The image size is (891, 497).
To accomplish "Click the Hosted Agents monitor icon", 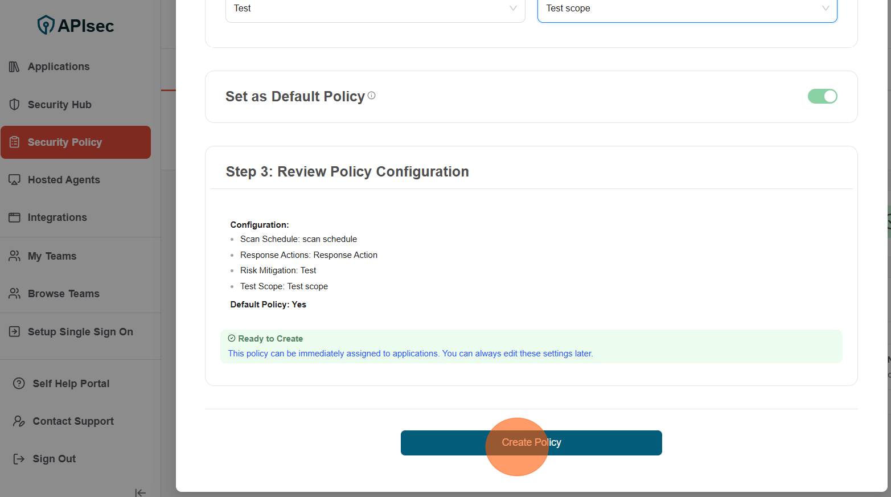I will tap(15, 179).
